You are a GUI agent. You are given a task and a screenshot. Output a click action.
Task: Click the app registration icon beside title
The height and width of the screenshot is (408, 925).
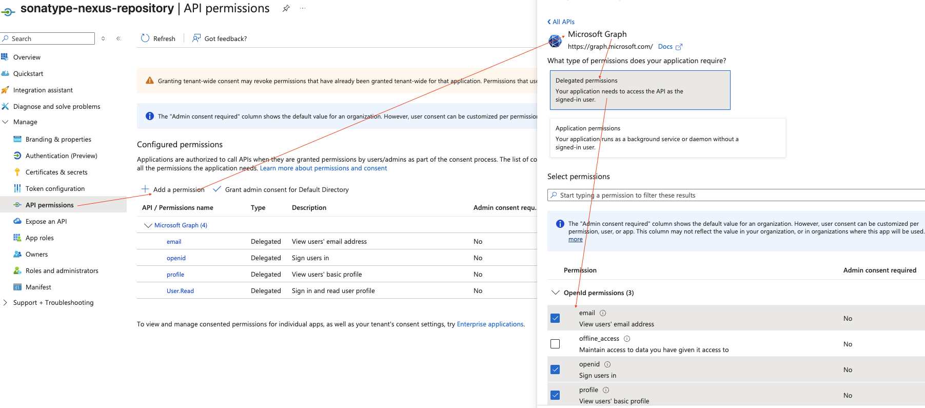point(8,11)
